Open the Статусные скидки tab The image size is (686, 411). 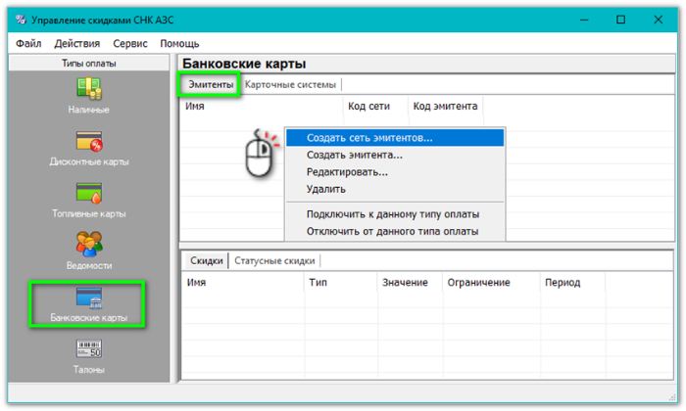(274, 261)
